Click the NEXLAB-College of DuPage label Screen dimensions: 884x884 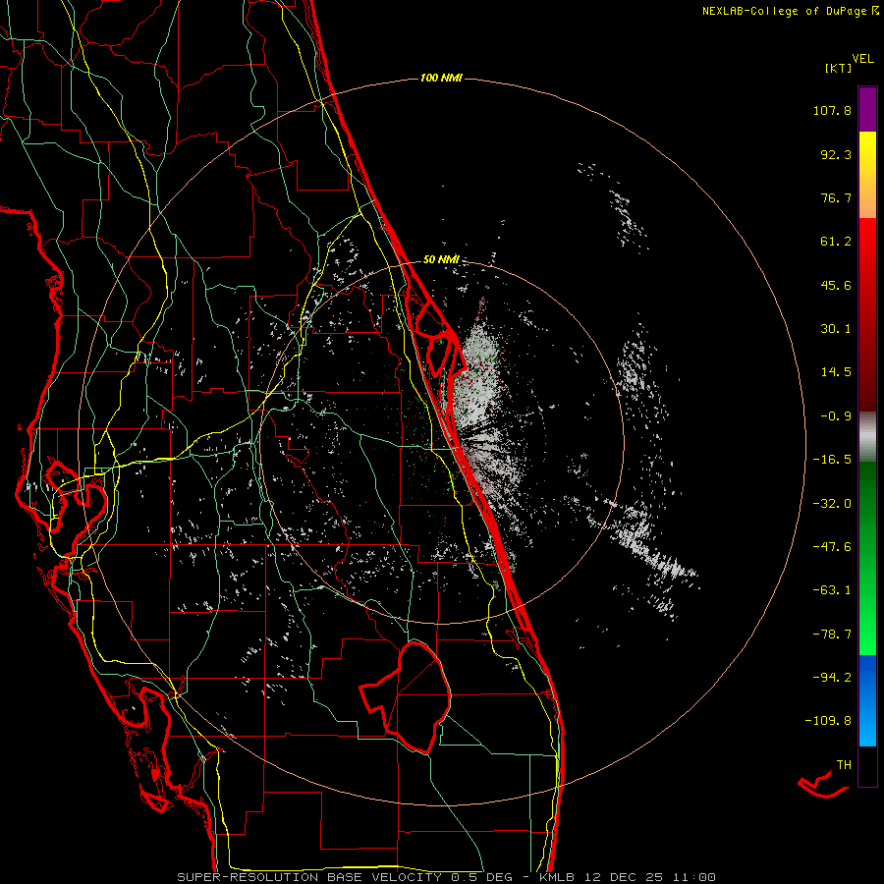784,11
